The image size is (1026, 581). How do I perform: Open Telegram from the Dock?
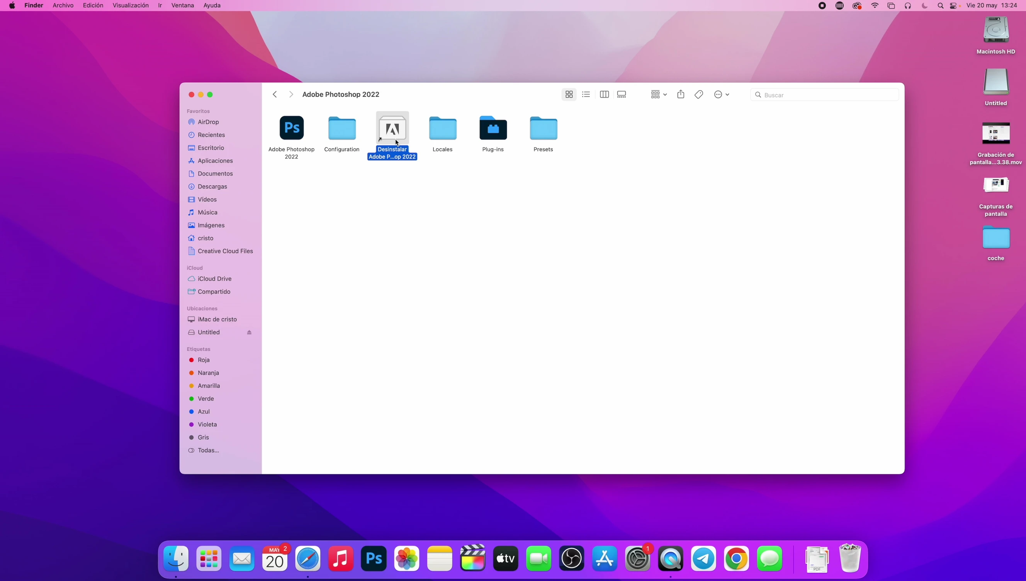pyautogui.click(x=703, y=558)
